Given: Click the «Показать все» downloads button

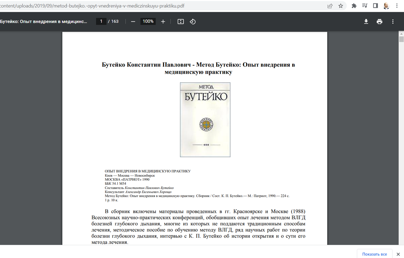Looking at the screenshot, I should (374, 254).
